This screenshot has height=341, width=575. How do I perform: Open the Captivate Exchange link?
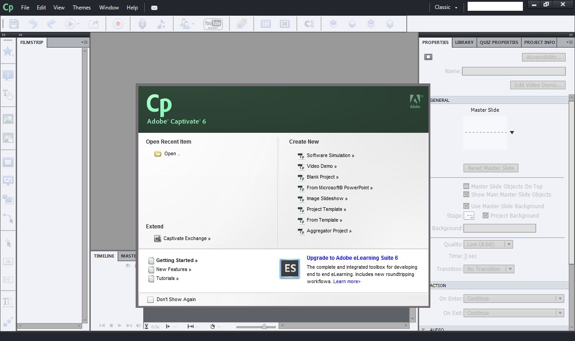pyautogui.click(x=187, y=238)
